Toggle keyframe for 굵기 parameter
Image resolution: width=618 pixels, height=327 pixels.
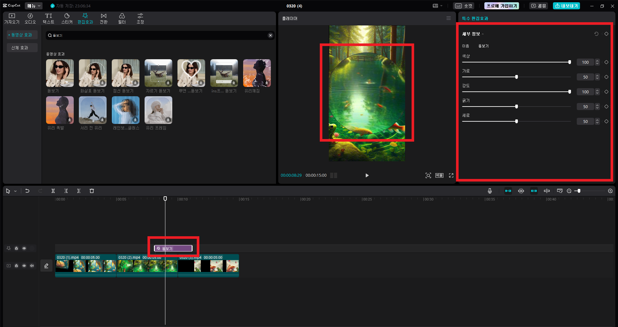click(x=606, y=107)
